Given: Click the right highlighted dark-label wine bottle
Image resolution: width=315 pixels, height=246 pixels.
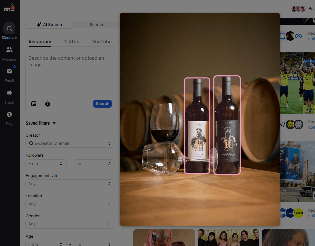Looking at the screenshot, I should coord(227,125).
